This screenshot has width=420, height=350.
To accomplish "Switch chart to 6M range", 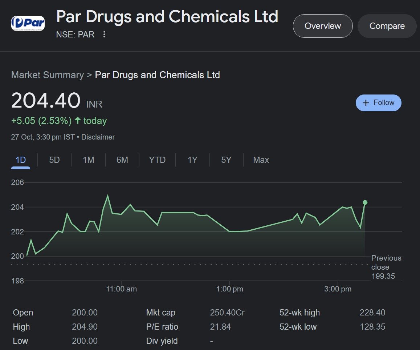I will click(x=122, y=160).
